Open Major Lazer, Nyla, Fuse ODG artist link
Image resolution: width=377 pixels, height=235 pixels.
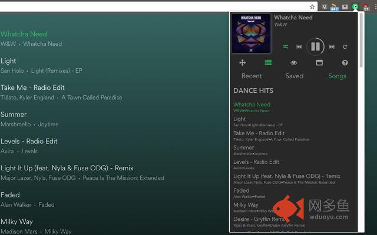38,178
